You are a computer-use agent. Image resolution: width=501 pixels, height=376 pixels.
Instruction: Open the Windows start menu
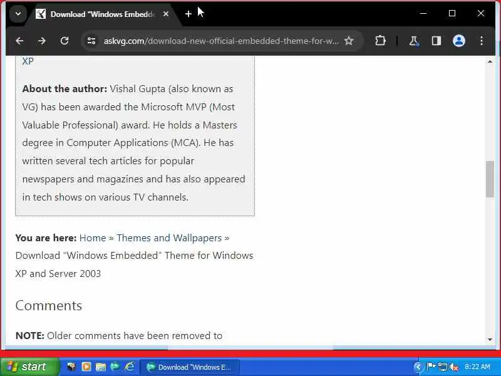29,367
